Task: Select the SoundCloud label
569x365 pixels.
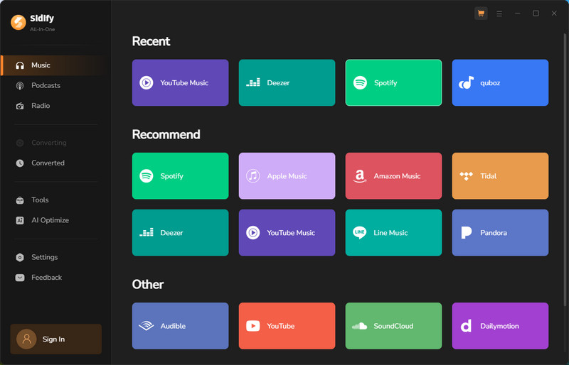Action: click(x=393, y=326)
